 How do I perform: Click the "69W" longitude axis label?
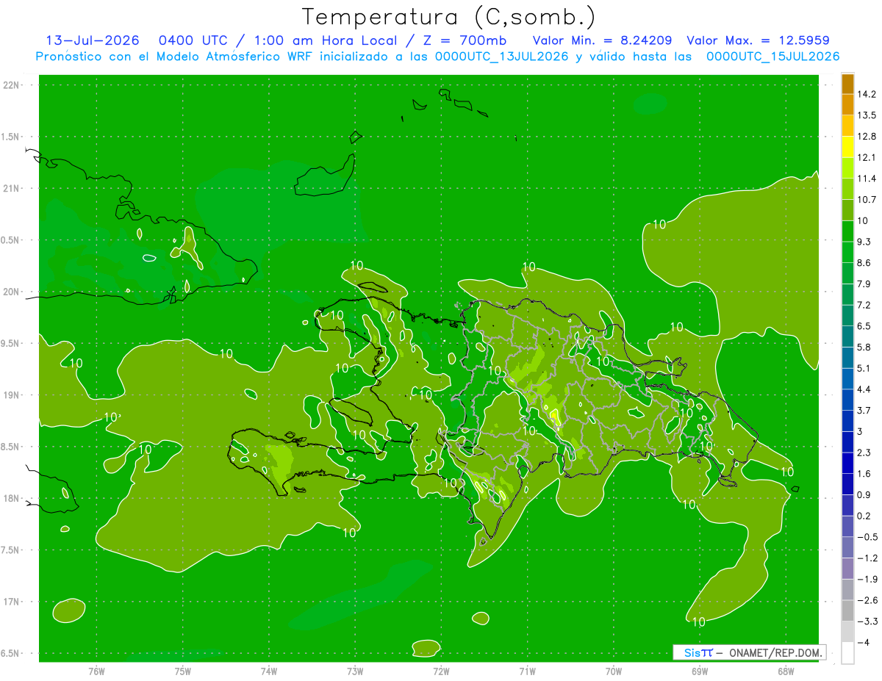[x=699, y=671]
